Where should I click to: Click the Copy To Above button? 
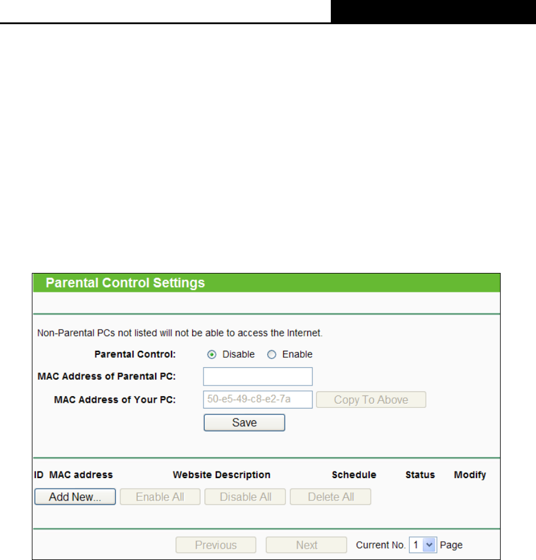[371, 400]
